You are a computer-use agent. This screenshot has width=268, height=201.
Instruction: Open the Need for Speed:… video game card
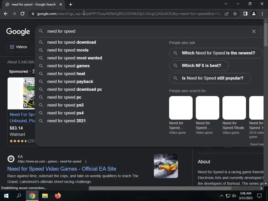pos(207,115)
